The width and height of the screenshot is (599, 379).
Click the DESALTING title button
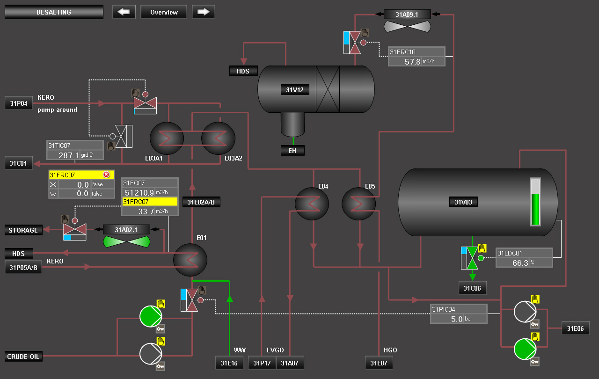pos(54,12)
